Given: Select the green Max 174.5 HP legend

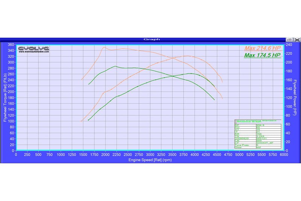Looking at the screenshot, I should point(262,55).
